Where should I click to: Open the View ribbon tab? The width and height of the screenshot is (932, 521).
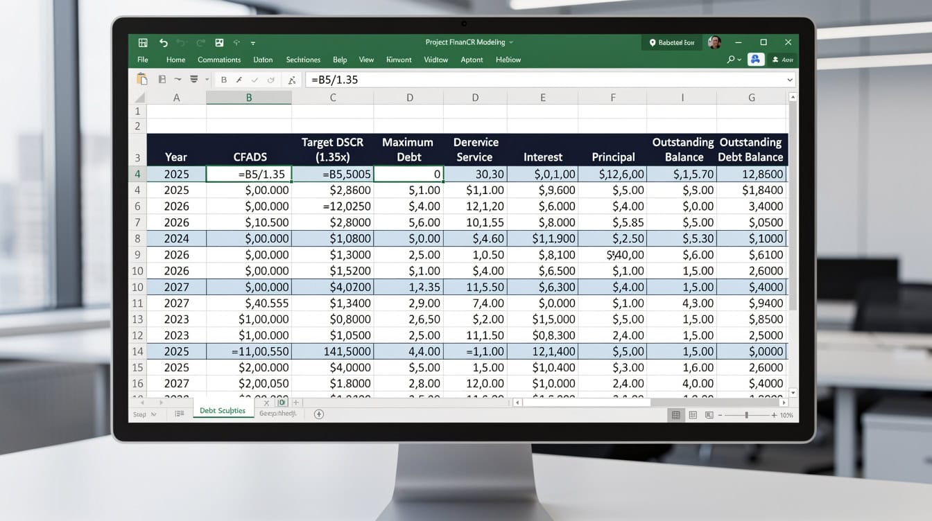click(366, 60)
